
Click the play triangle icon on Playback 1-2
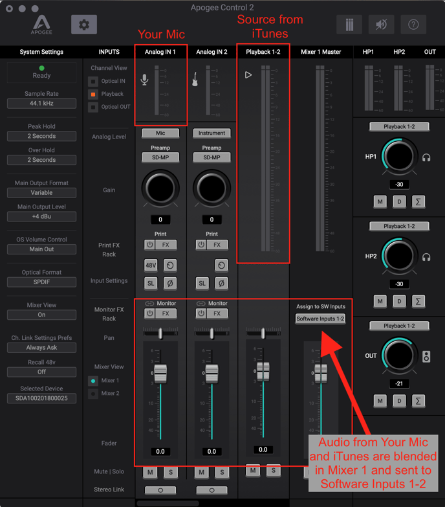point(248,75)
